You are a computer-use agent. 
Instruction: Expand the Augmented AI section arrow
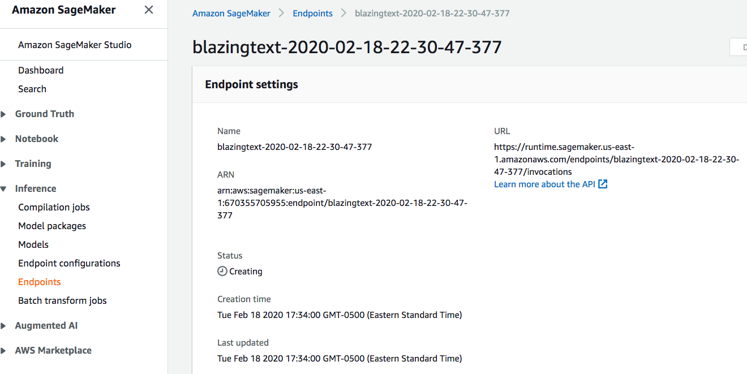(x=3, y=326)
